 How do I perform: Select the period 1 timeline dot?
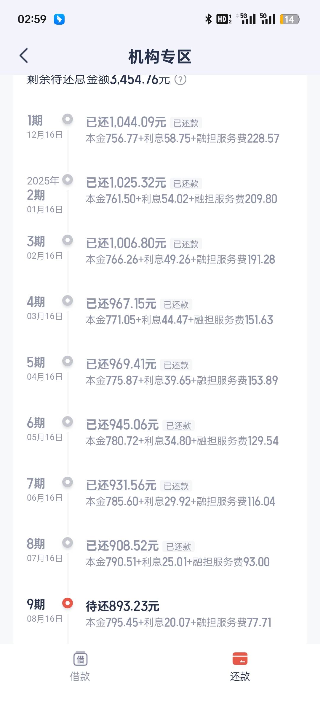click(x=68, y=119)
